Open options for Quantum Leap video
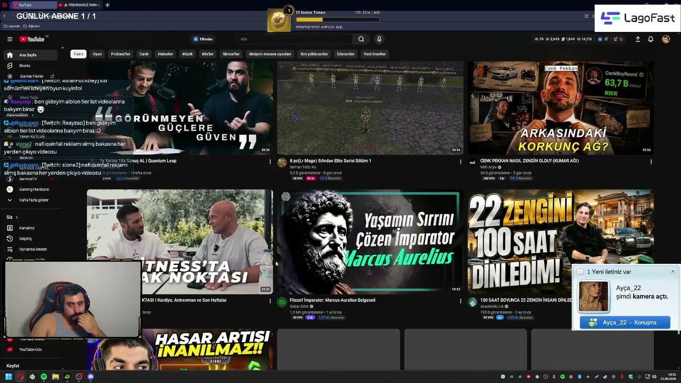This screenshot has width=681, height=383. pyautogui.click(x=270, y=161)
